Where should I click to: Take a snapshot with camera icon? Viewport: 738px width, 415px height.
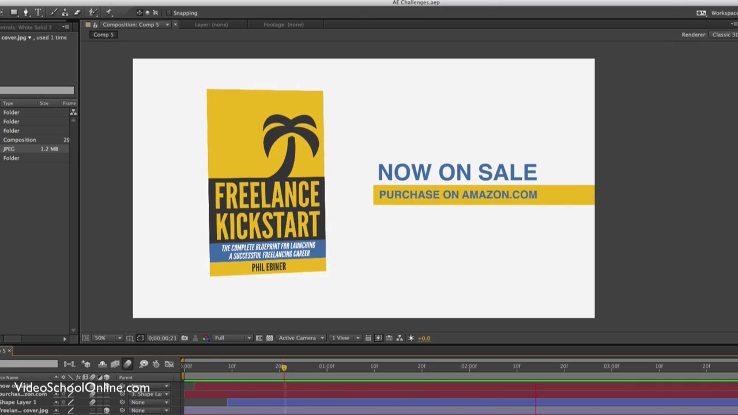(184, 338)
